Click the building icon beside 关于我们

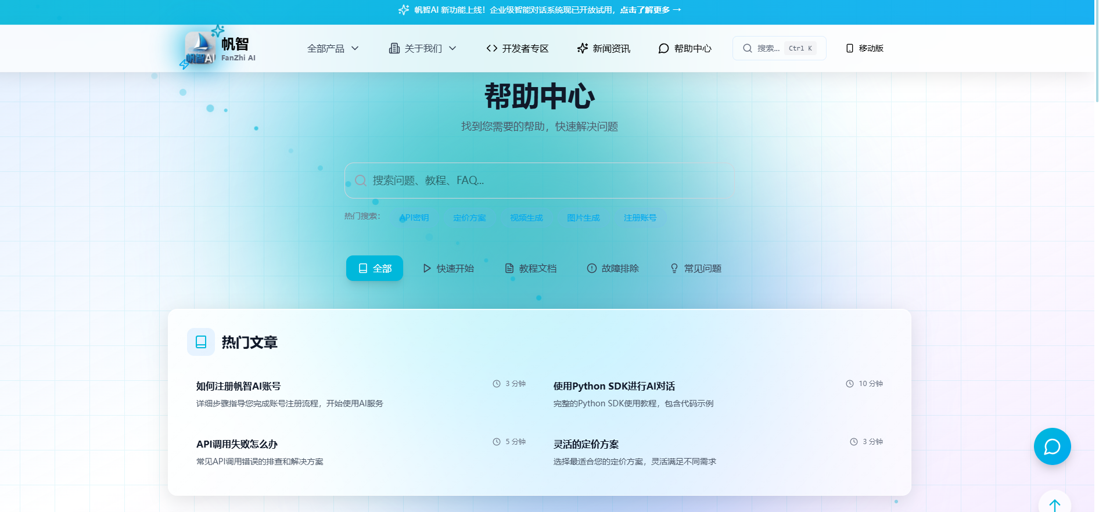394,48
